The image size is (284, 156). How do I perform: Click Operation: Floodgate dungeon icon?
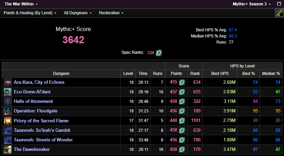click(8, 111)
